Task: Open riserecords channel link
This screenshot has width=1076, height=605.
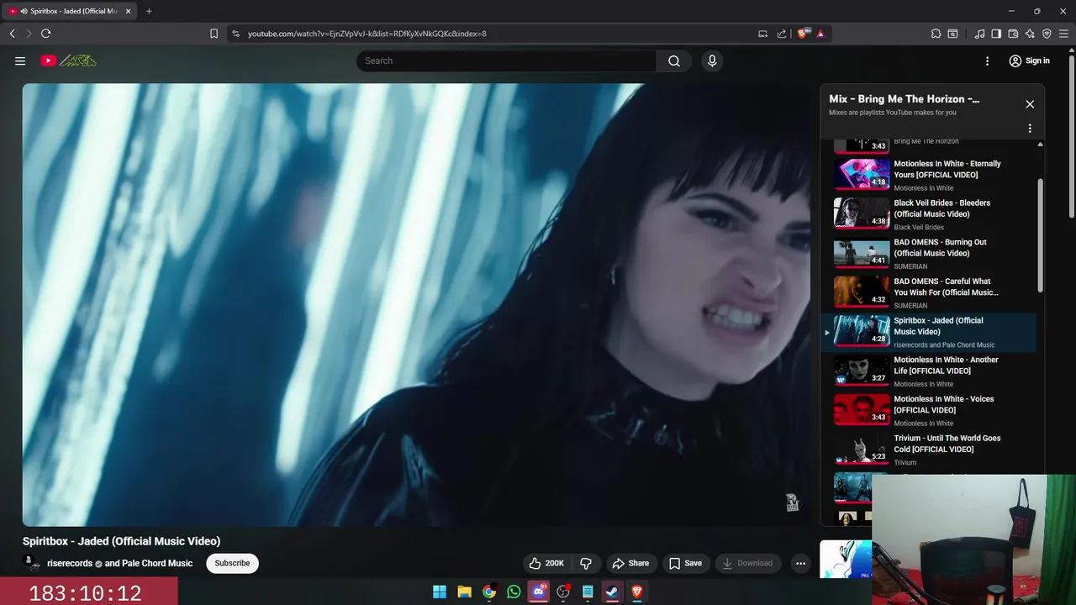Action: 70,563
